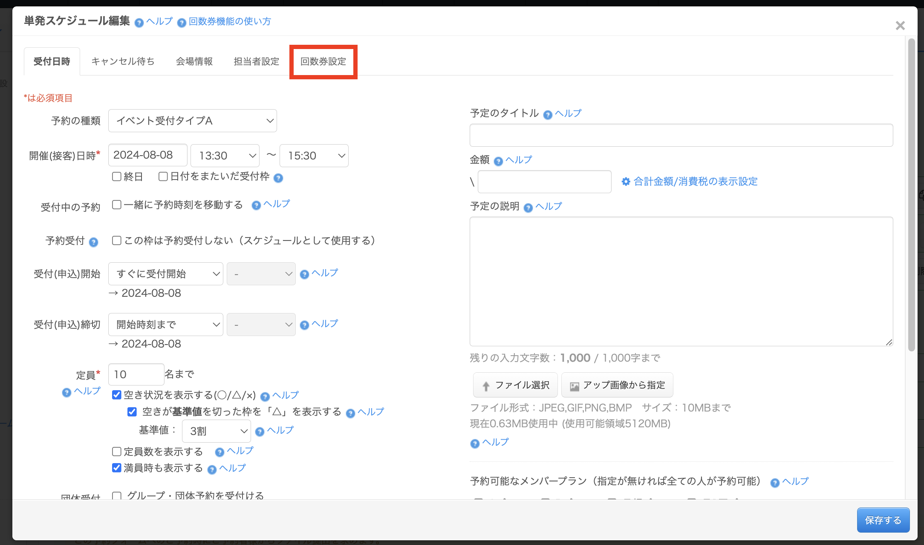Open the キャンセル待ち tab
The width and height of the screenshot is (924, 545).
(123, 61)
